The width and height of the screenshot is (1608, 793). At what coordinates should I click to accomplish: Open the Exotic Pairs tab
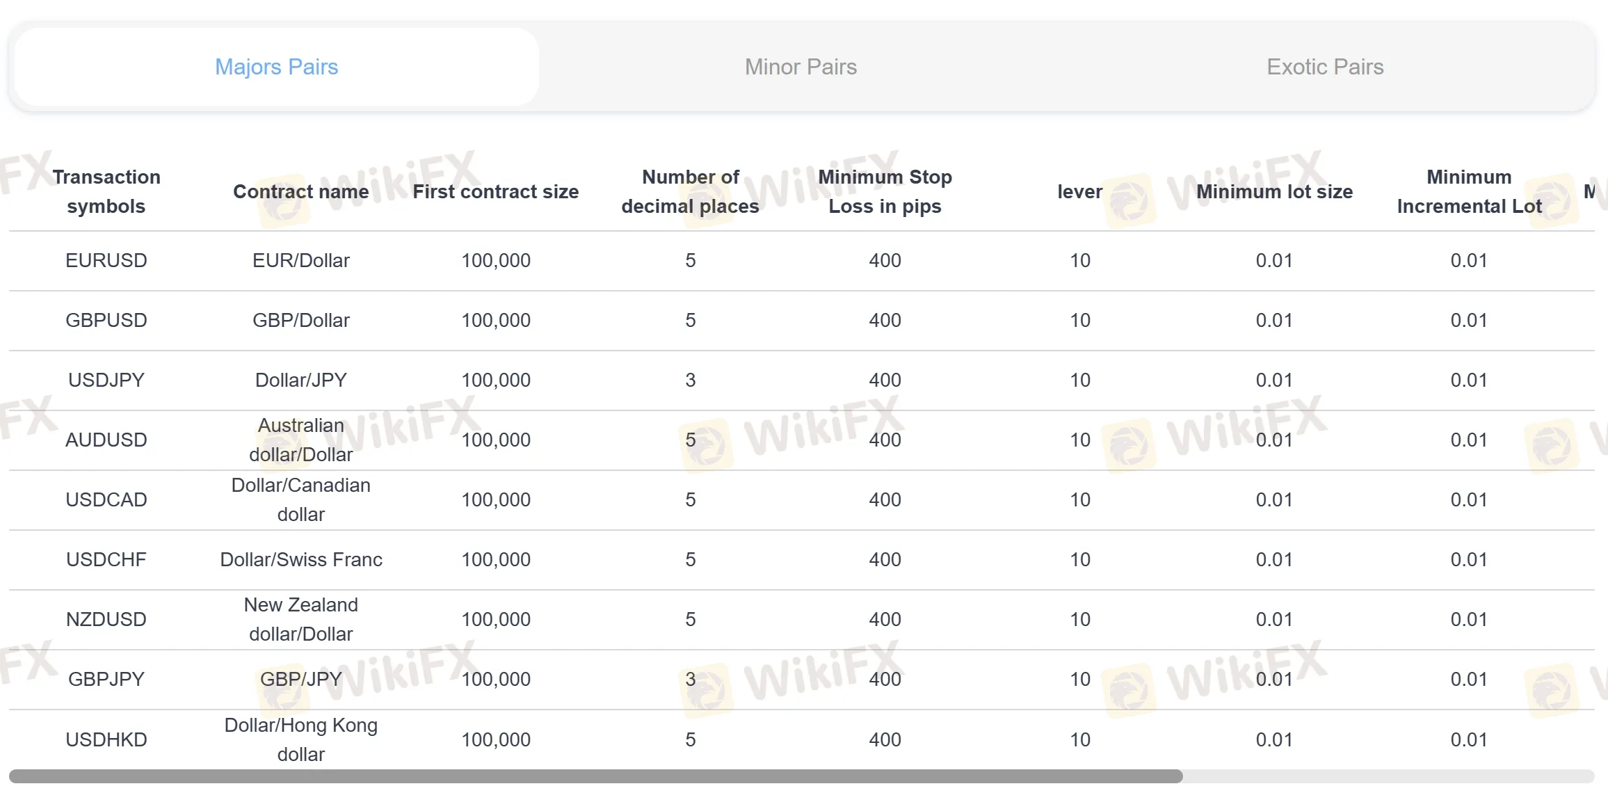click(x=1324, y=66)
